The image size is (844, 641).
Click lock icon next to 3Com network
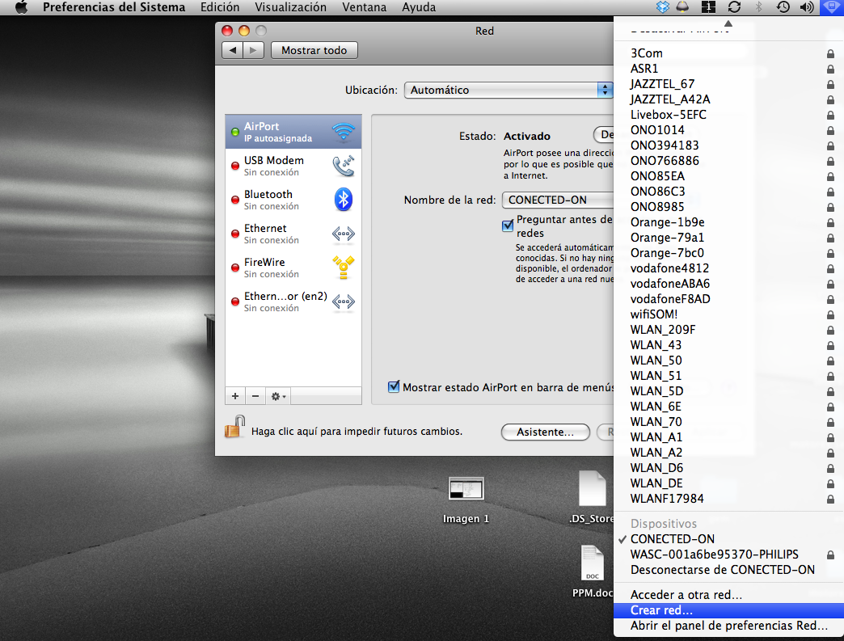point(830,54)
